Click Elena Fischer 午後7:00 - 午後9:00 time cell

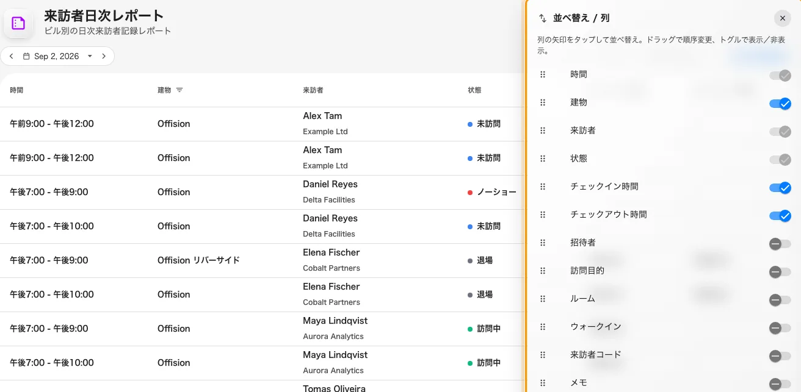coord(49,260)
